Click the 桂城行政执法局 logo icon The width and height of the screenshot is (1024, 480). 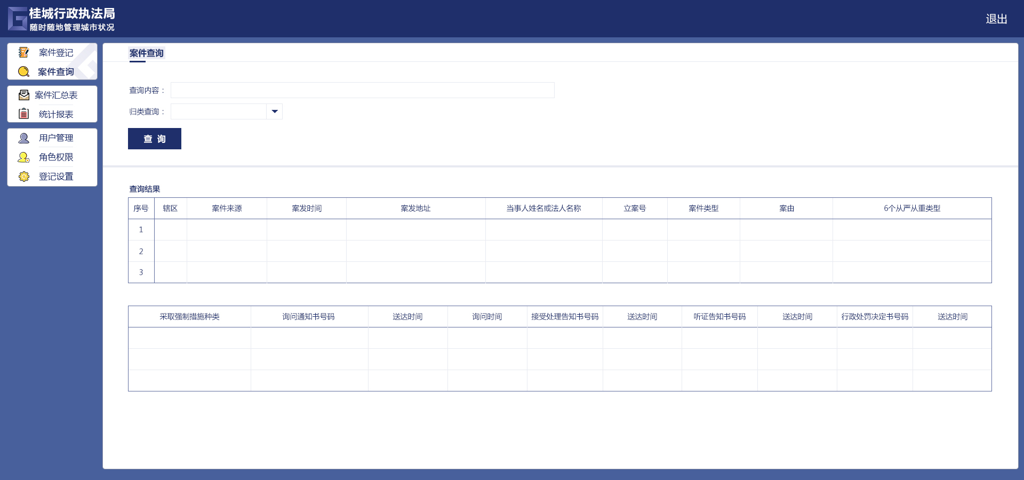point(18,19)
